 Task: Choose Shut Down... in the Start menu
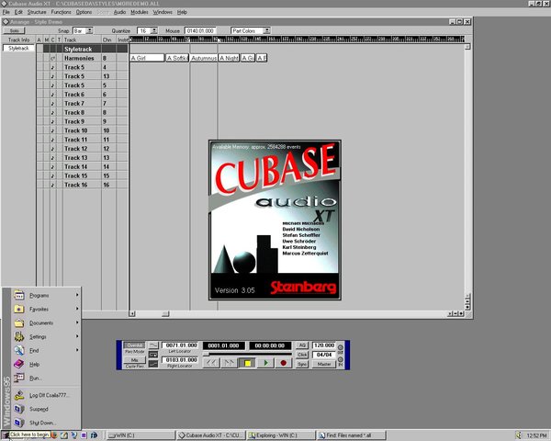pos(46,423)
